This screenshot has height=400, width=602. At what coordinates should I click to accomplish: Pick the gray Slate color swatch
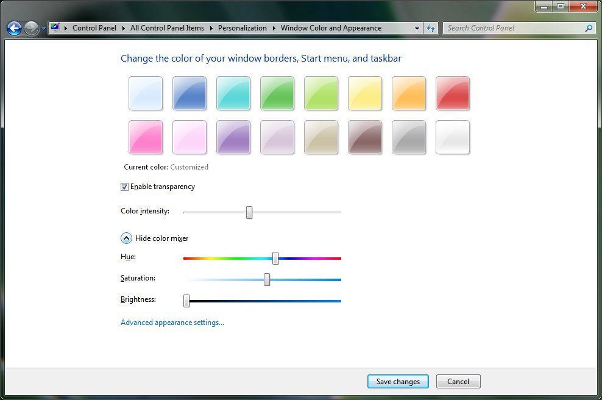pos(408,137)
